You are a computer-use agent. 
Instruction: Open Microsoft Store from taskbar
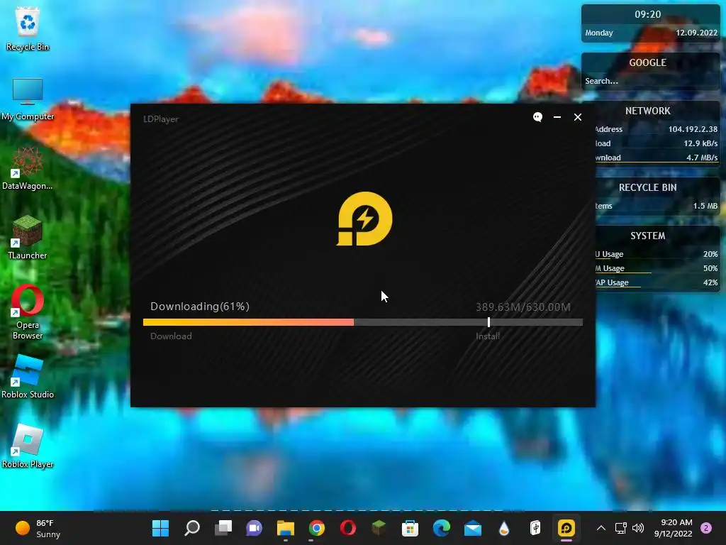(x=410, y=528)
